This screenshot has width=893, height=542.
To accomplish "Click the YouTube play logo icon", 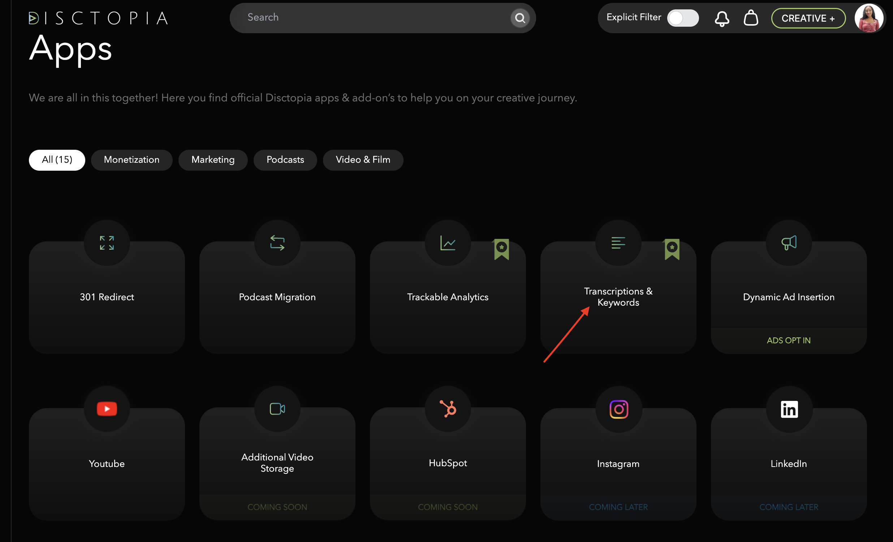I will click(x=107, y=409).
